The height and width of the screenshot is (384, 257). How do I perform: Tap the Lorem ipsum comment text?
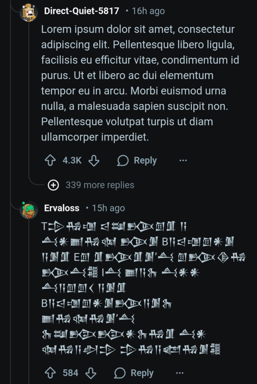pos(139,83)
